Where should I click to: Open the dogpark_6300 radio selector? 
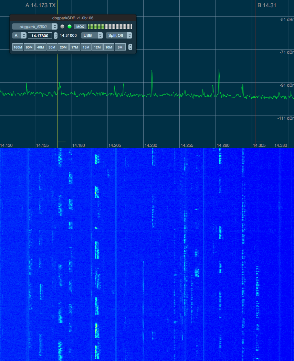point(35,26)
